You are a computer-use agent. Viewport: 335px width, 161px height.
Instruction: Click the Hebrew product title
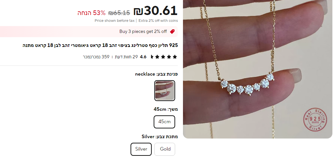pyautogui.click(x=100, y=46)
